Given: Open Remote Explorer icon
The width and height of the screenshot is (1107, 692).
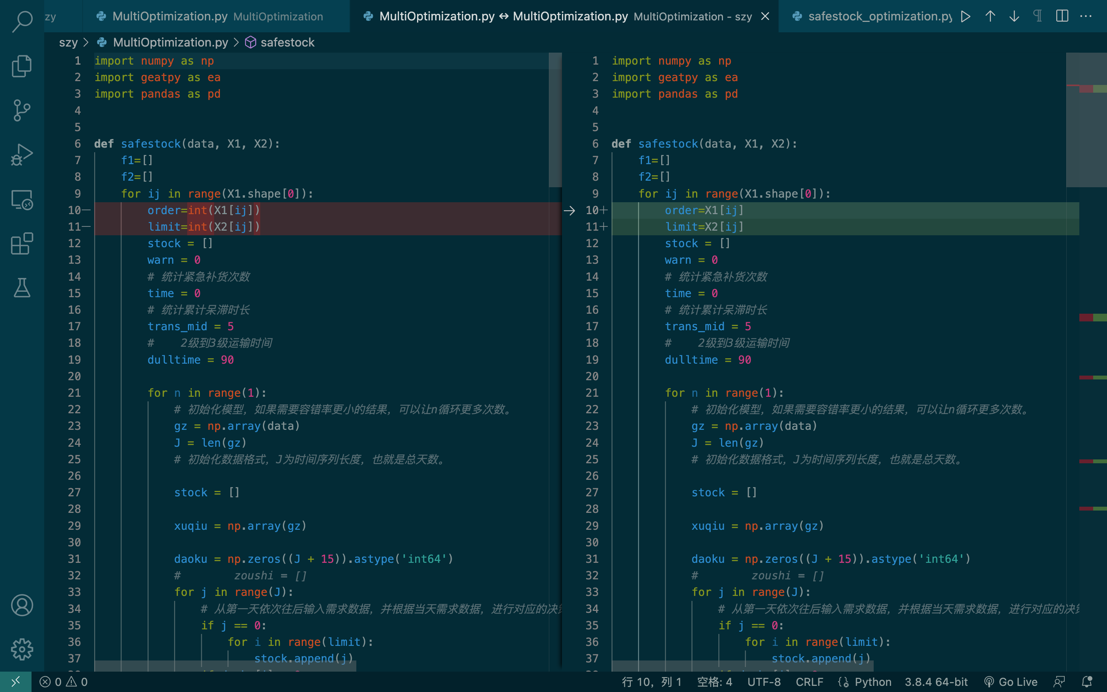Looking at the screenshot, I should click(x=22, y=200).
